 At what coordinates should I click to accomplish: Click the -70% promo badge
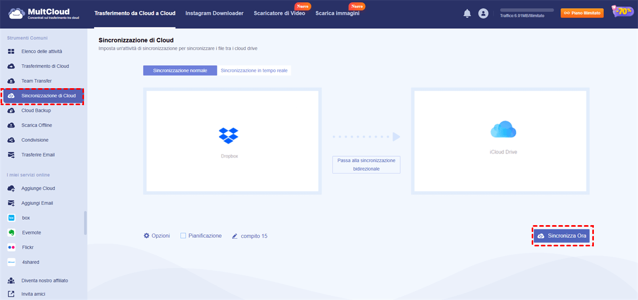coord(622,12)
